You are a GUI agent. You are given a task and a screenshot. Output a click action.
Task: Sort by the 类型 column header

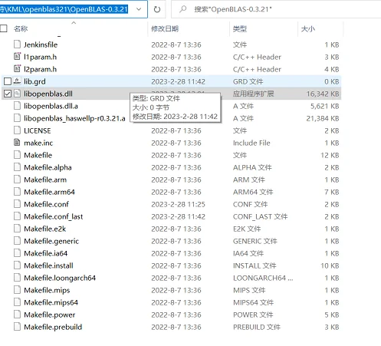coord(240,28)
